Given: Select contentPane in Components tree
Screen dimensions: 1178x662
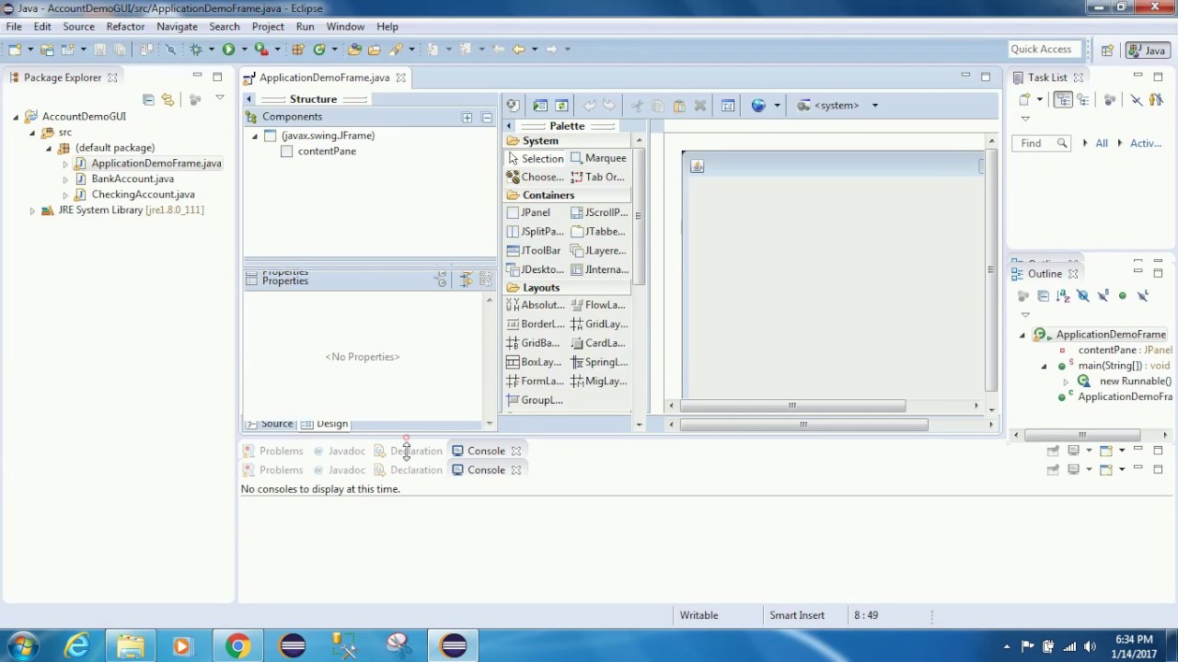Looking at the screenshot, I should pos(327,152).
